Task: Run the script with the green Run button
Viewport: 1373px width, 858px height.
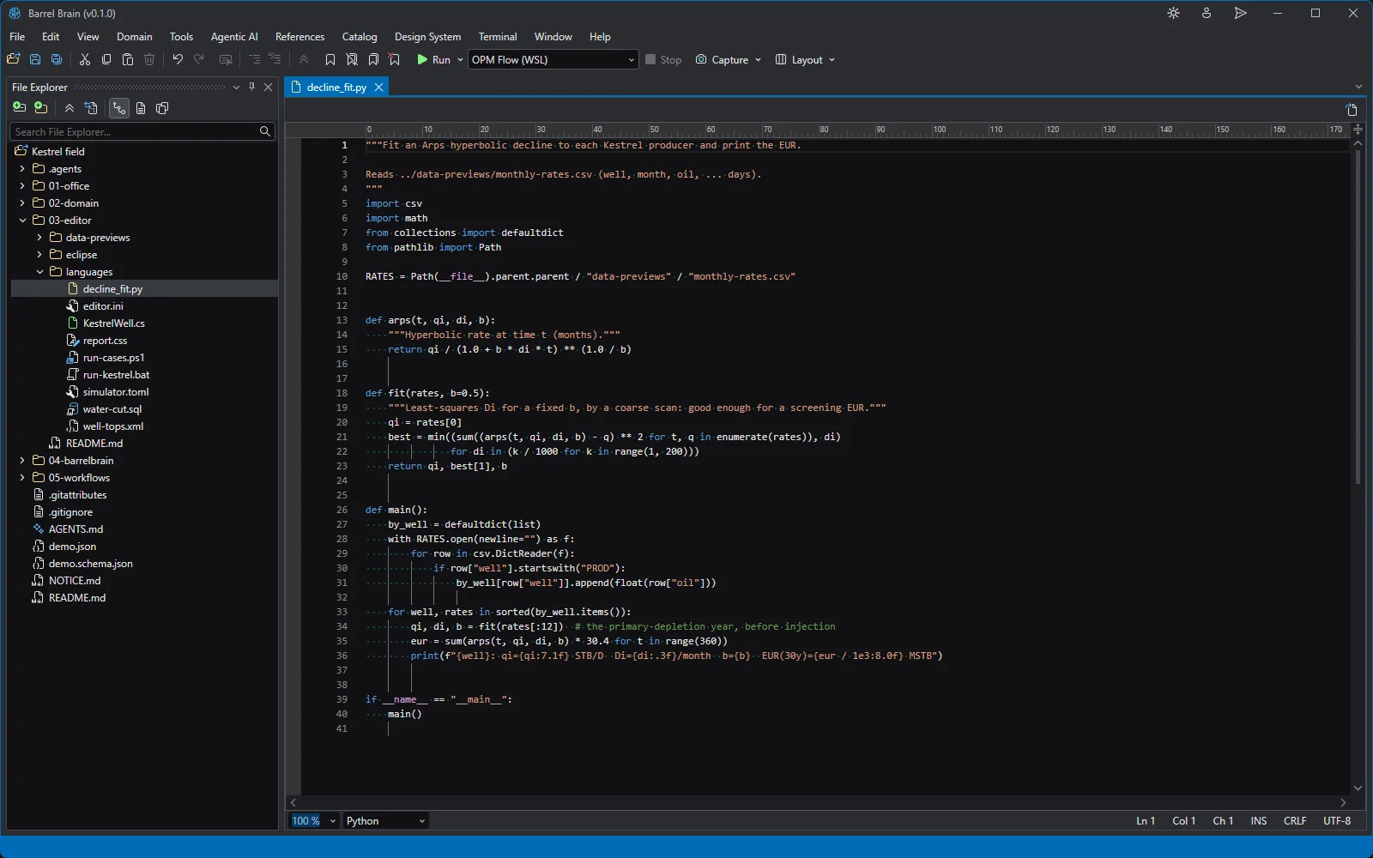Action: (x=433, y=60)
